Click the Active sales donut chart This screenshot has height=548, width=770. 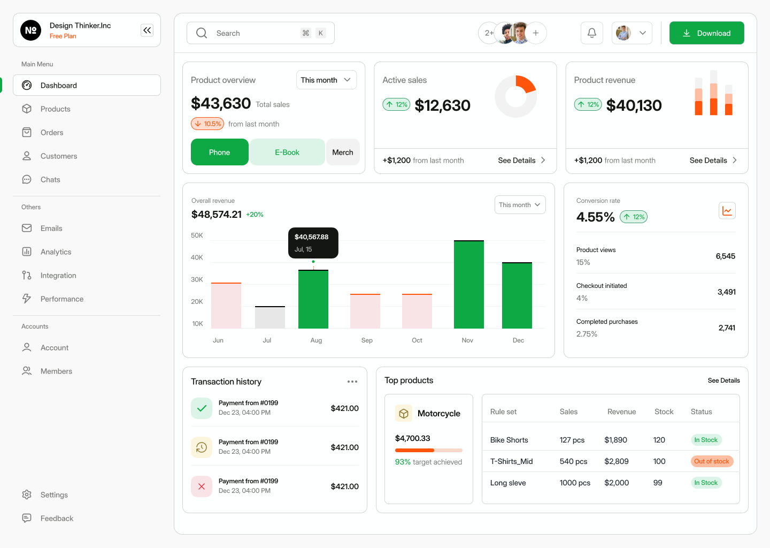(x=516, y=96)
